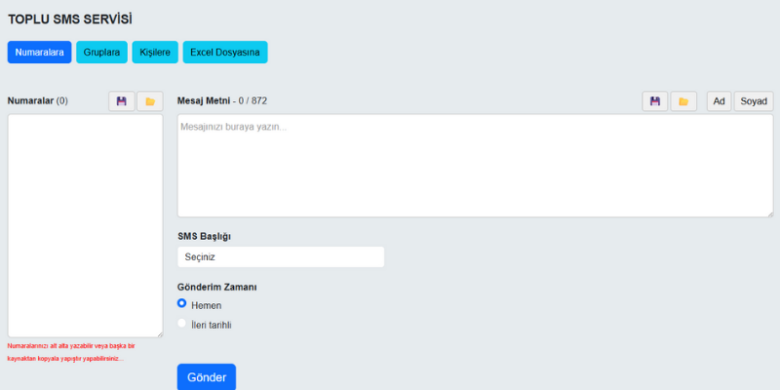Switch to the Numaralara tab
The height and width of the screenshot is (390, 780).
pos(39,52)
